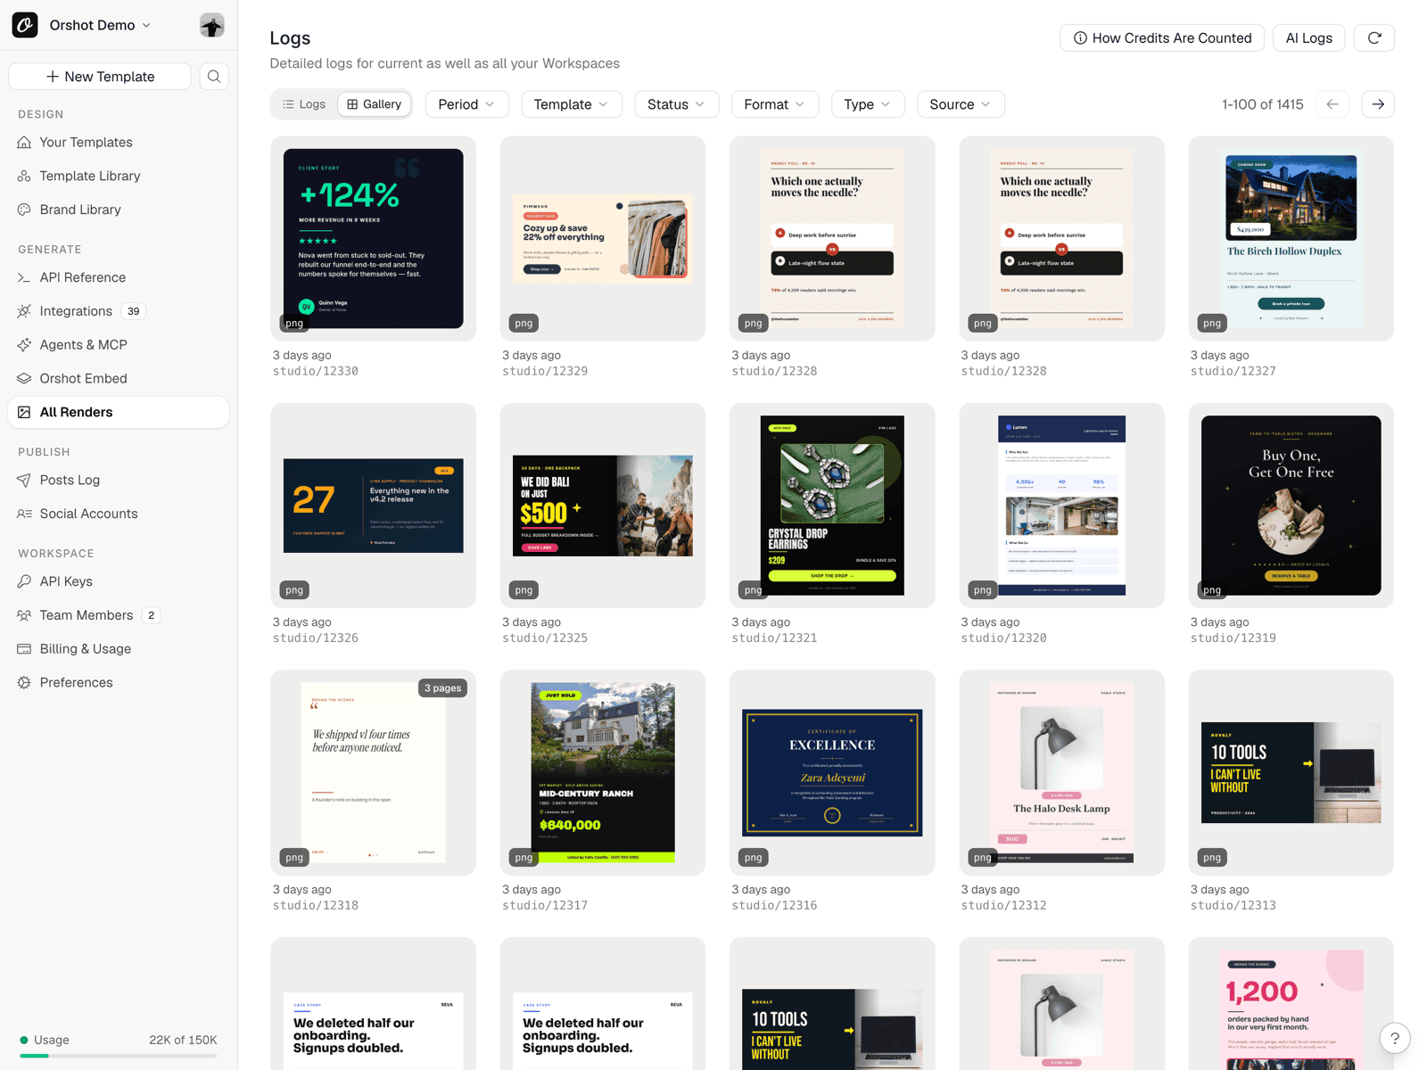Open the Period filter dropdown

click(x=466, y=104)
